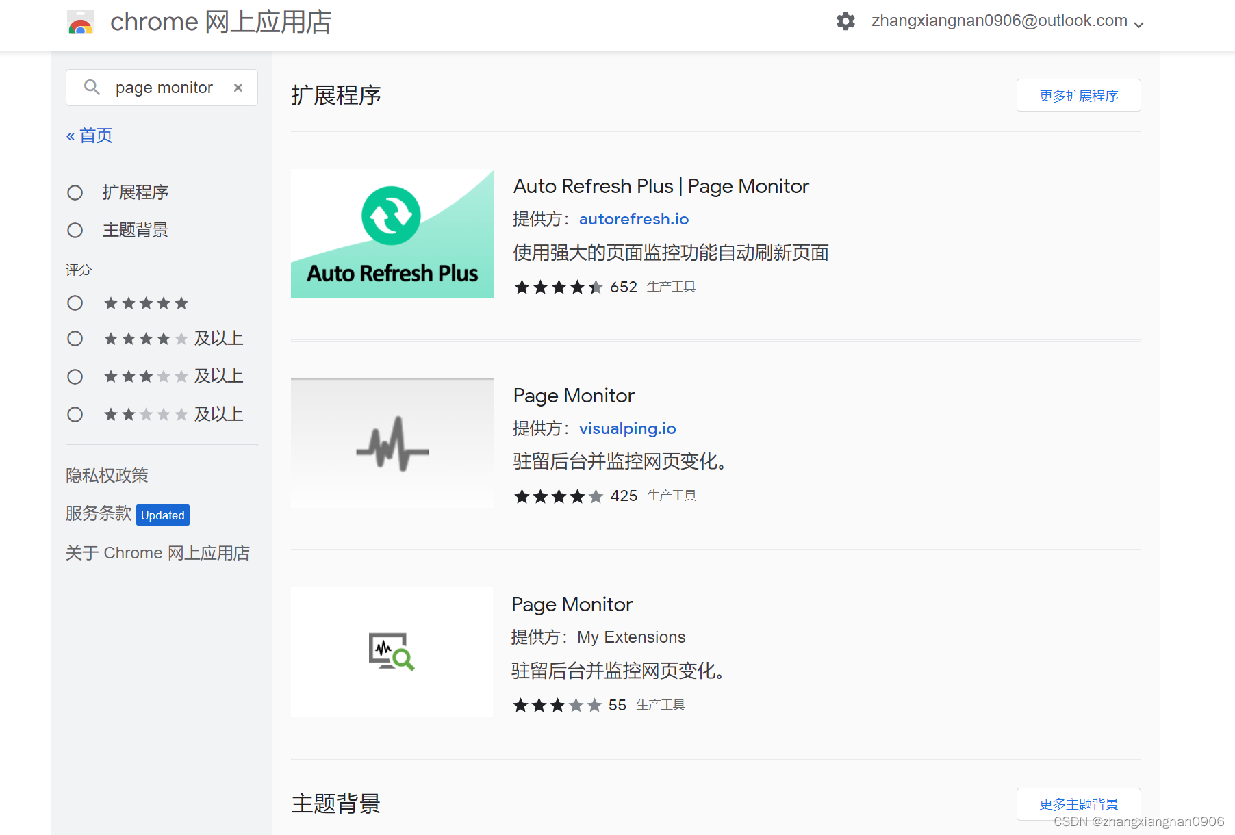
Task: Select the two stars 及以上 radio
Action: pyautogui.click(x=75, y=415)
